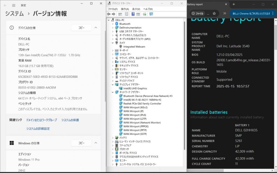Collapse the デバイスの仕様 section chevron
Image resolution: width=277 pixels, height=173 pixels.
coord(96,28)
